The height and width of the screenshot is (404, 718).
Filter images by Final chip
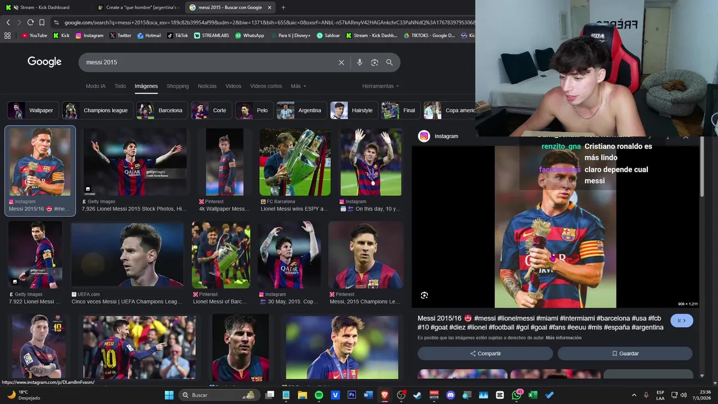401,111
